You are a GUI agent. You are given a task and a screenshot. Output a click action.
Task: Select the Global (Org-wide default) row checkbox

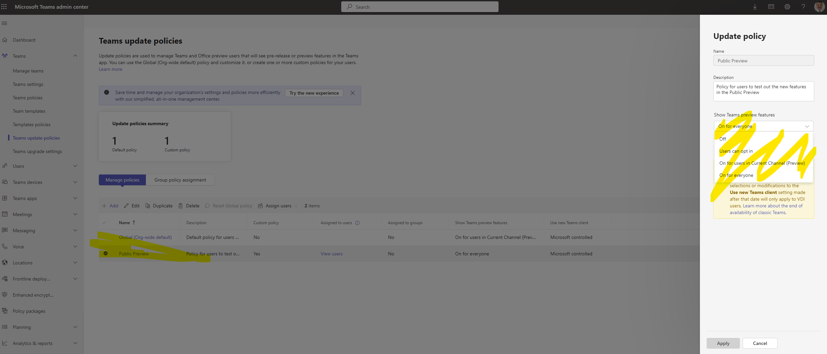click(x=106, y=237)
